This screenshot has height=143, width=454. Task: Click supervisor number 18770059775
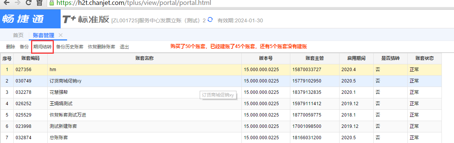(x=307, y=115)
